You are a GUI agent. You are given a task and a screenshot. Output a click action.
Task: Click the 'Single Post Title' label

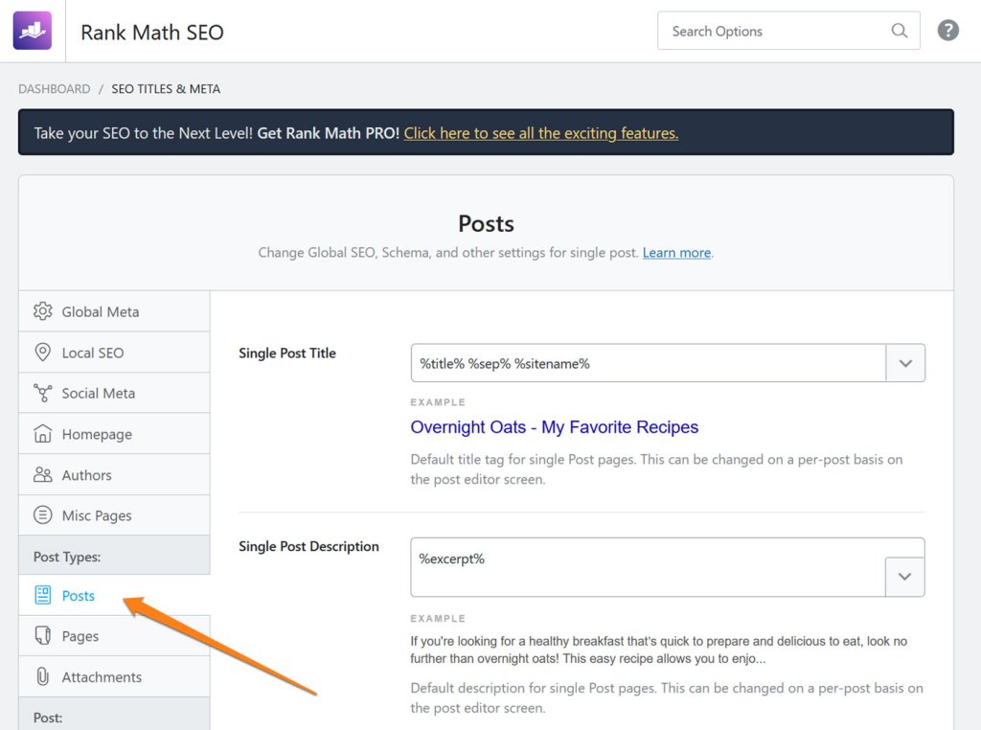pos(287,354)
